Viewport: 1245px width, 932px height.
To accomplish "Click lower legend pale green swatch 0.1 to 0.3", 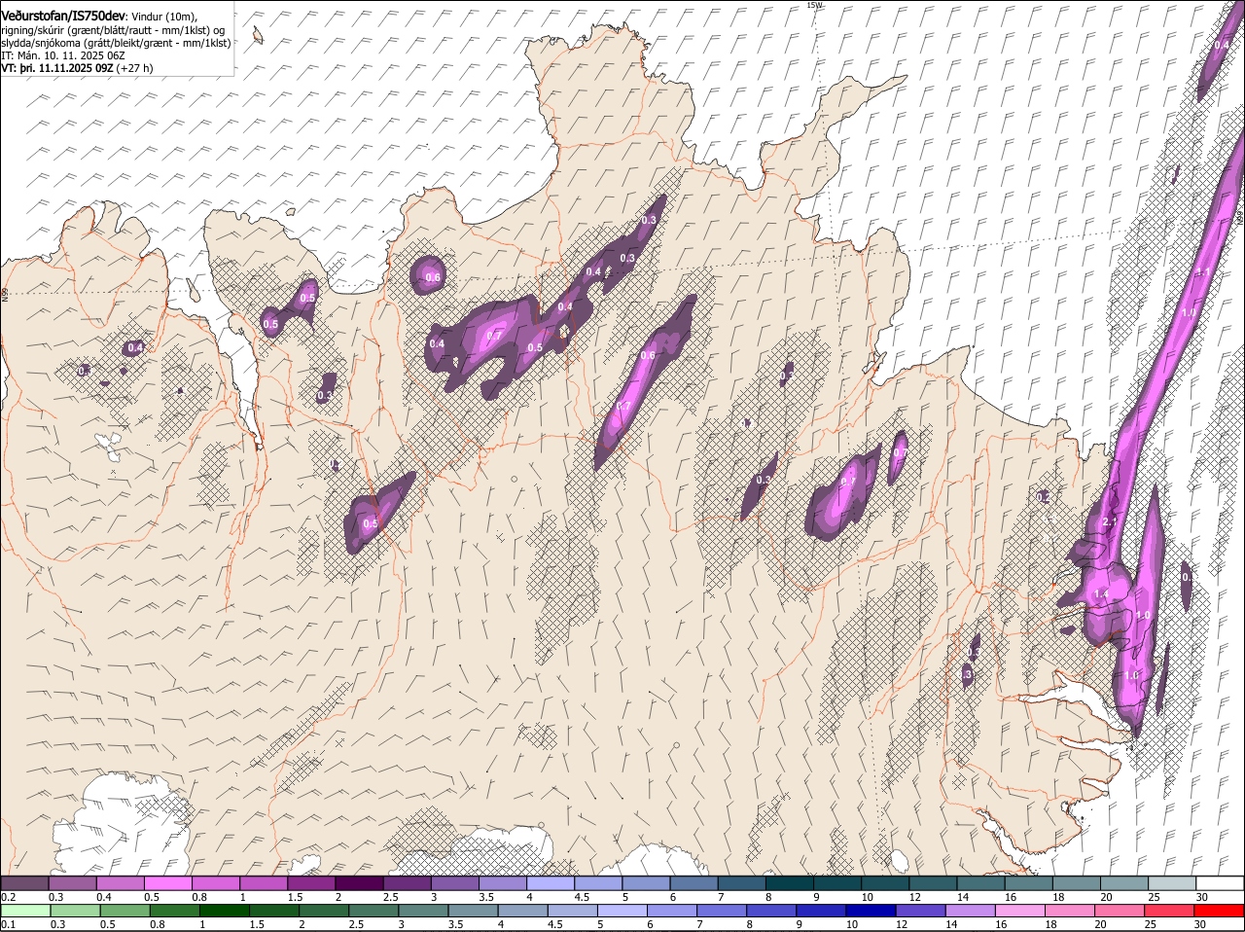I will (x=25, y=911).
